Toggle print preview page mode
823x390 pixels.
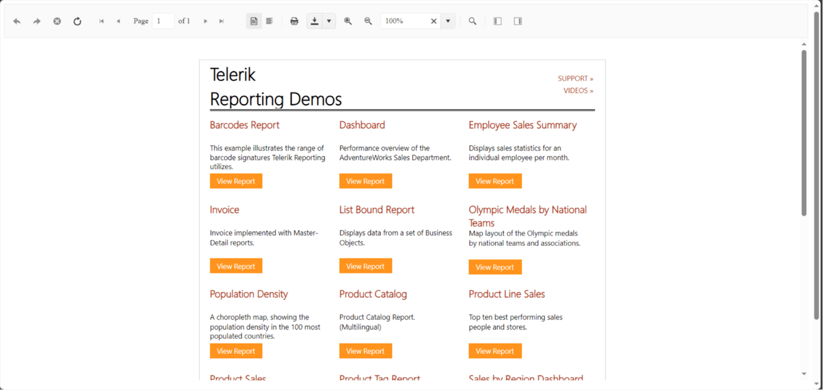[x=254, y=21]
